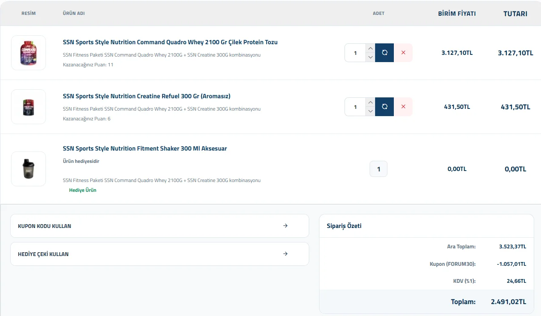Select 'Kazanacağınız Puan: 11' text

point(88,65)
